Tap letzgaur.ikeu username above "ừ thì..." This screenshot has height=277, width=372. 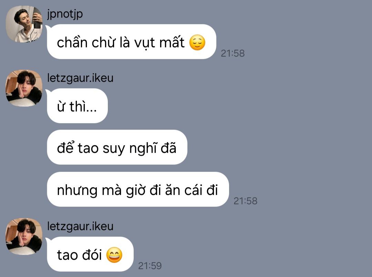80,78
